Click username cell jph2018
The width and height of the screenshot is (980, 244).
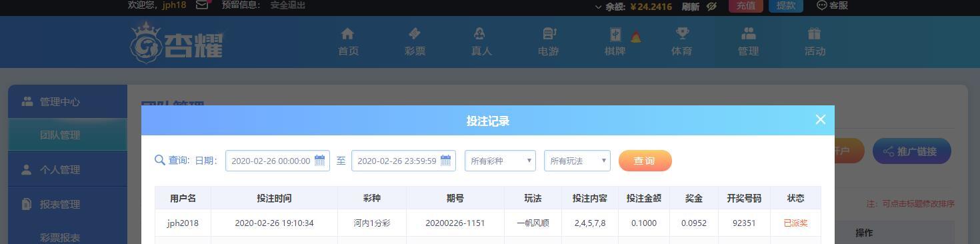point(183,223)
